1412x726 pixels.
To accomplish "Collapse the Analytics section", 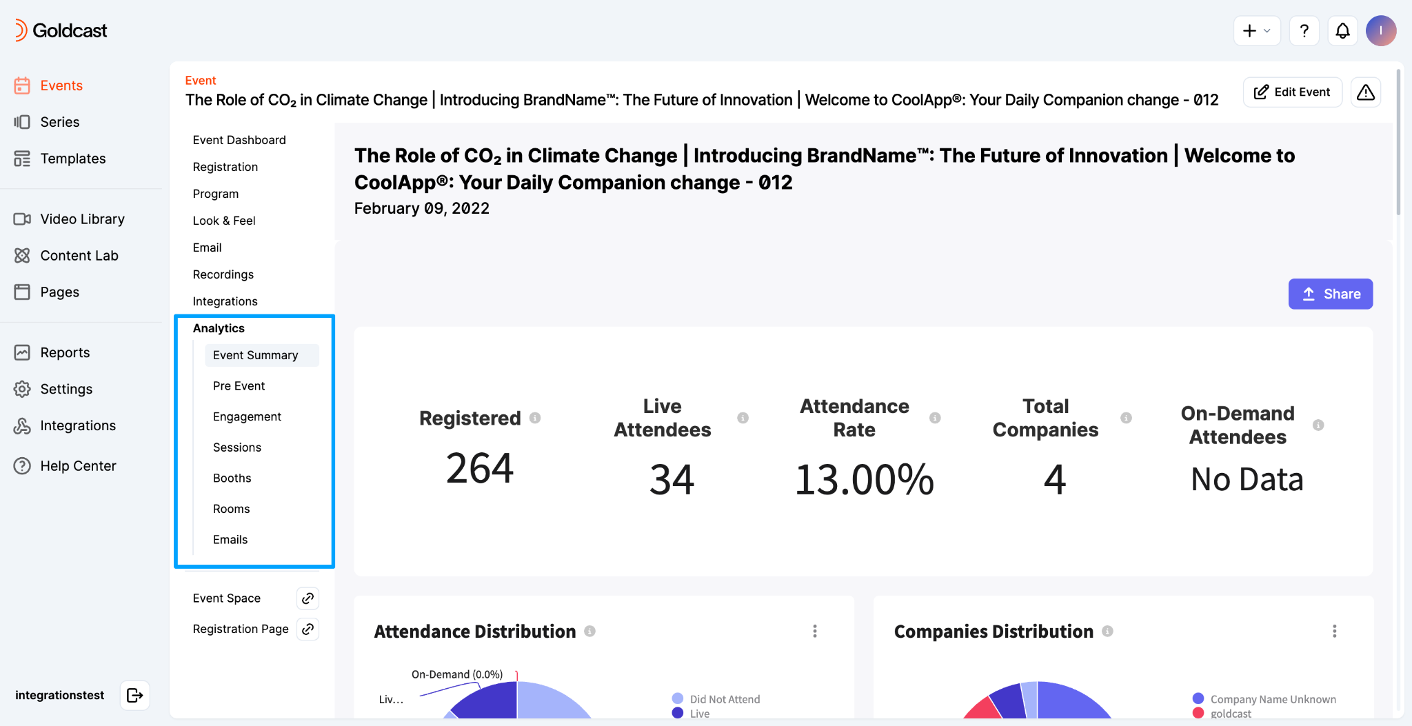I will coord(219,328).
